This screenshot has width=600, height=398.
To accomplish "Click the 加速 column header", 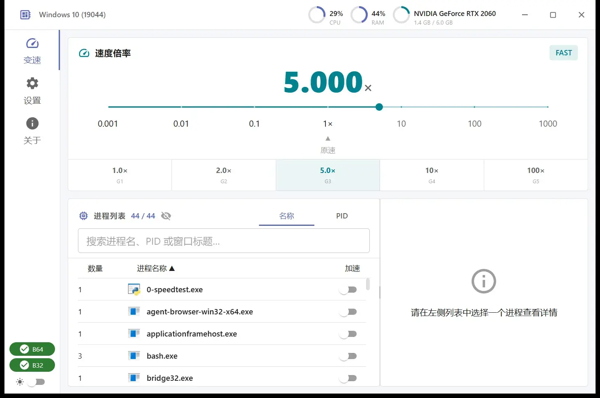I will tap(353, 268).
